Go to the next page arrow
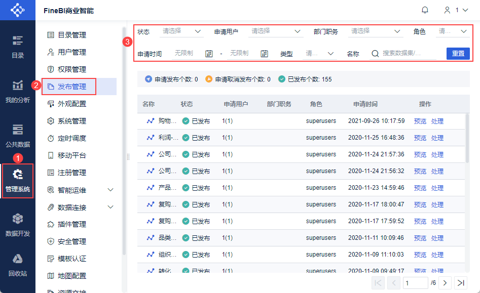Image resolution: width=480 pixels, height=293 pixels. click(445, 283)
